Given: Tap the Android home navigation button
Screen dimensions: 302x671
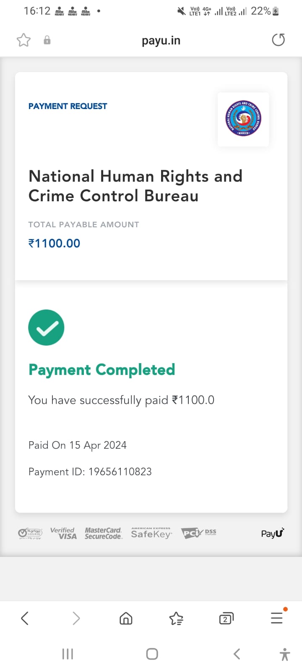Looking at the screenshot, I should [152, 654].
